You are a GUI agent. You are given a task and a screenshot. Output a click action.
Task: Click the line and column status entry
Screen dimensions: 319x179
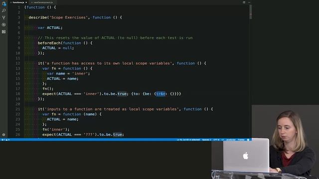coord(188,140)
